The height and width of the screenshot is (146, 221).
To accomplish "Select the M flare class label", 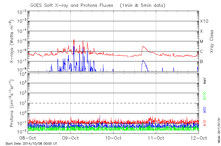I will [202, 41].
